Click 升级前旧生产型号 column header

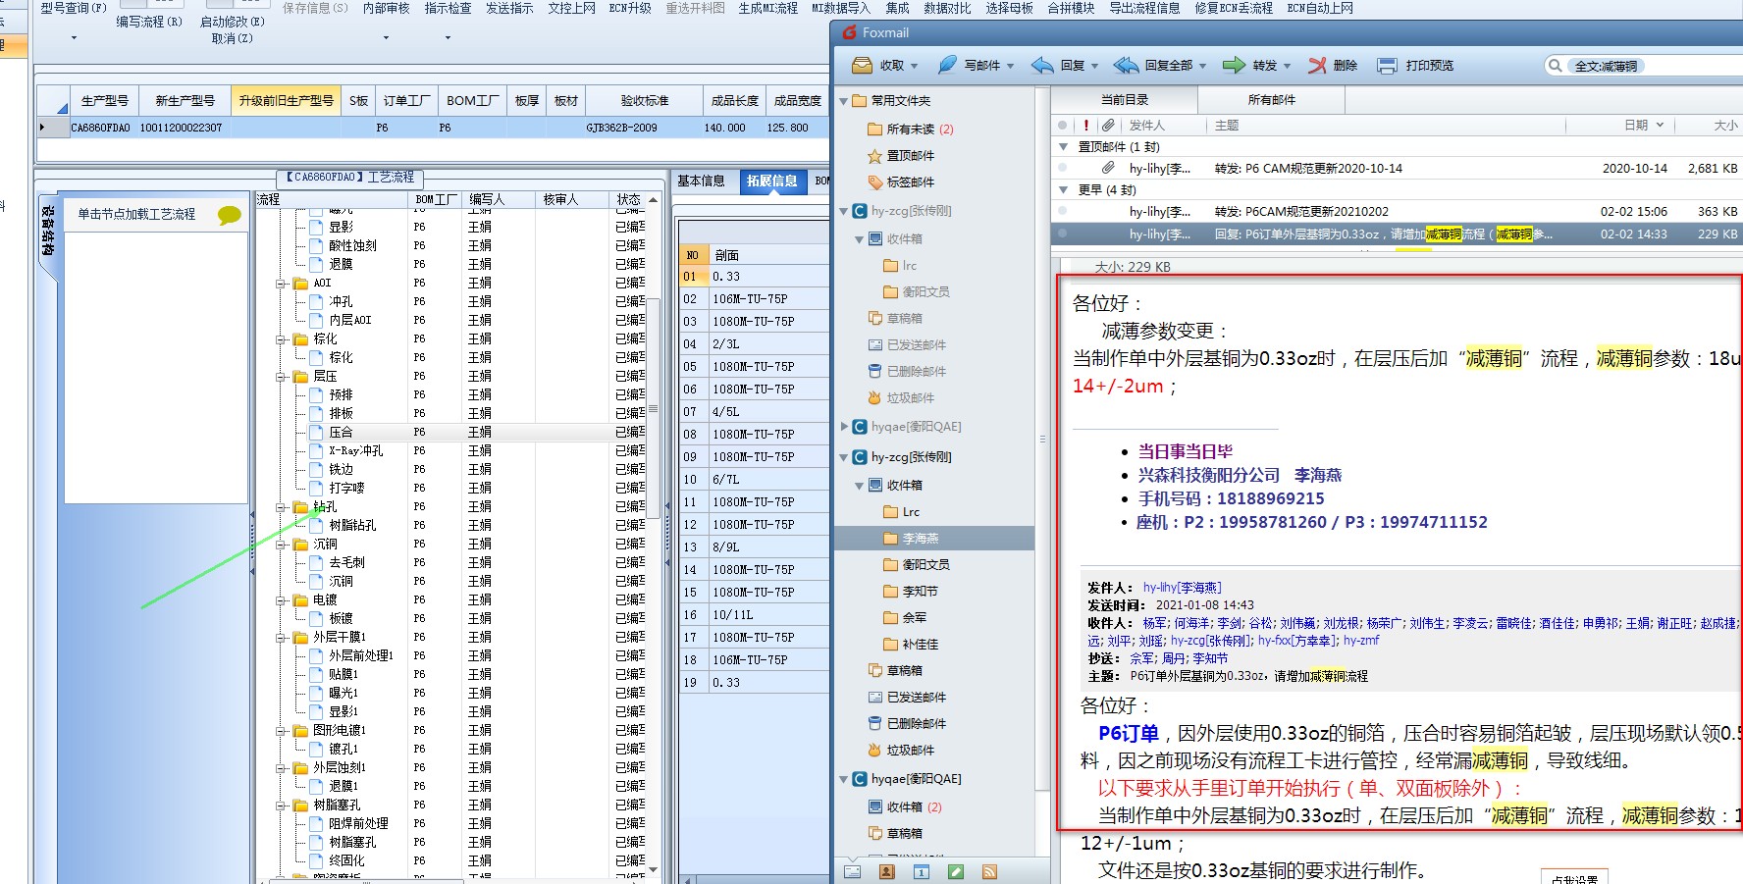[286, 101]
